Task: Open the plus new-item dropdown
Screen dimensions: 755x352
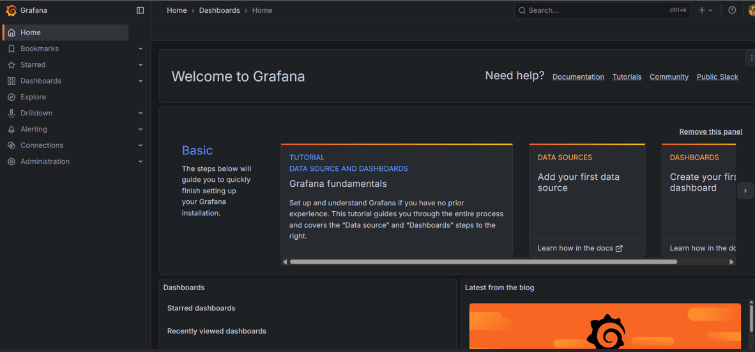Action: [x=705, y=10]
